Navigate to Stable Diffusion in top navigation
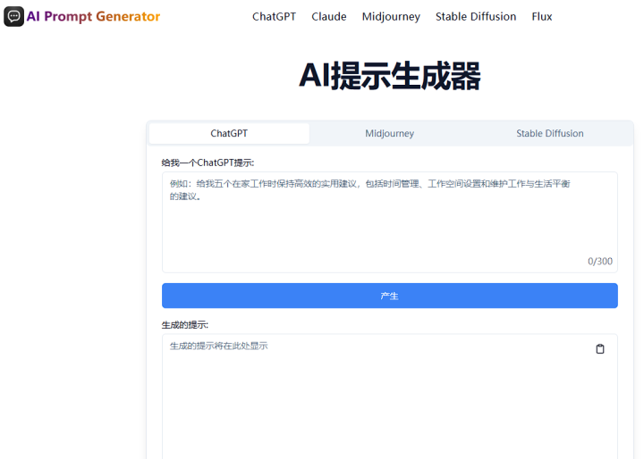Screen dimensions: 644x459 [x=476, y=16]
